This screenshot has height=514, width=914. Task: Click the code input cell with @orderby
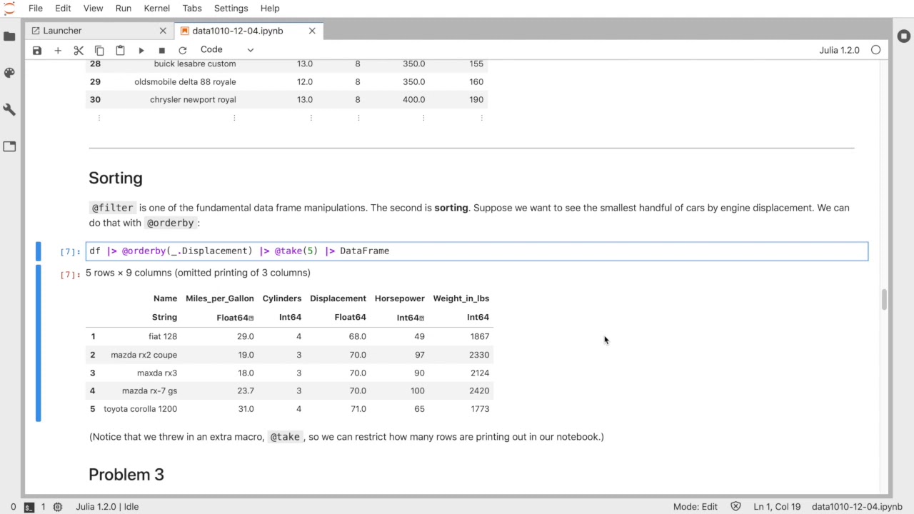(x=477, y=251)
